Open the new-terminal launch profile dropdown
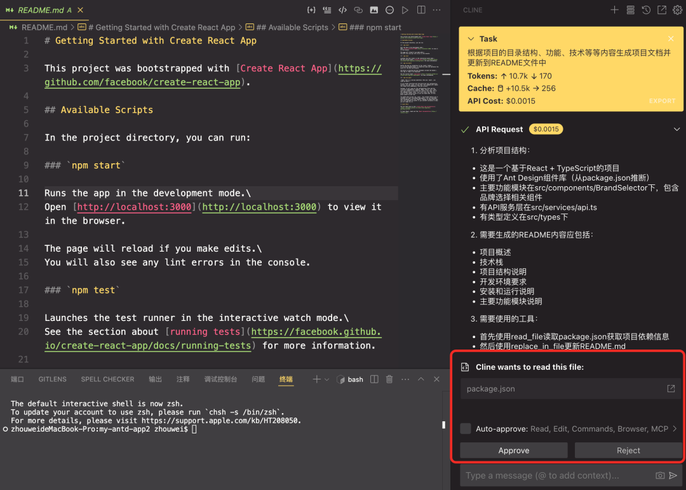 (x=326, y=379)
